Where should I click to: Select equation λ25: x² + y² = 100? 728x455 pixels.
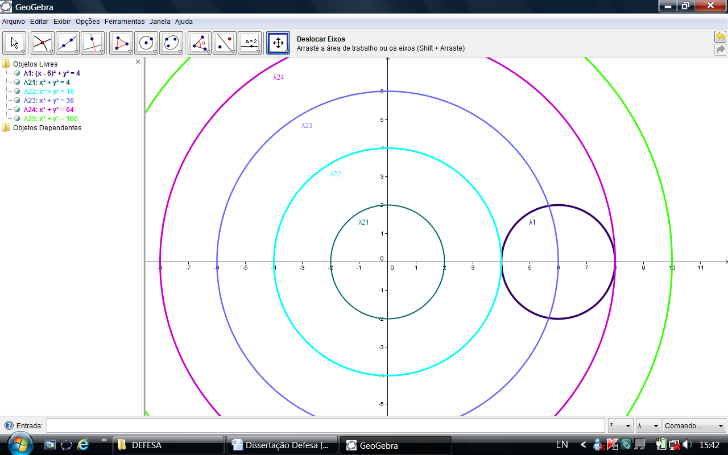coord(51,119)
